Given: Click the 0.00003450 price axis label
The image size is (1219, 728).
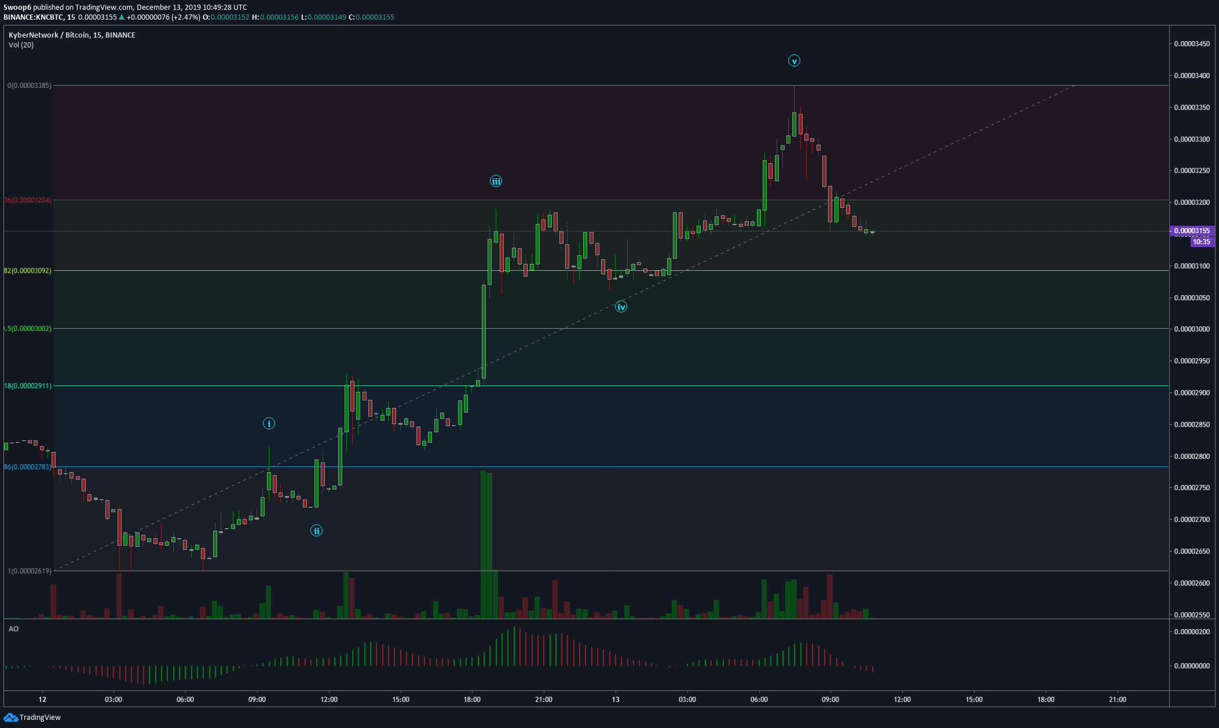Looking at the screenshot, I should click(x=1192, y=44).
